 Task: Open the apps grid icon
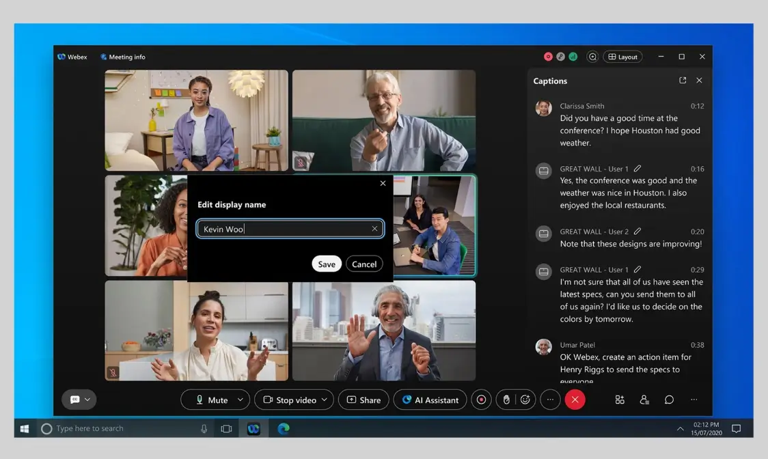coord(620,400)
